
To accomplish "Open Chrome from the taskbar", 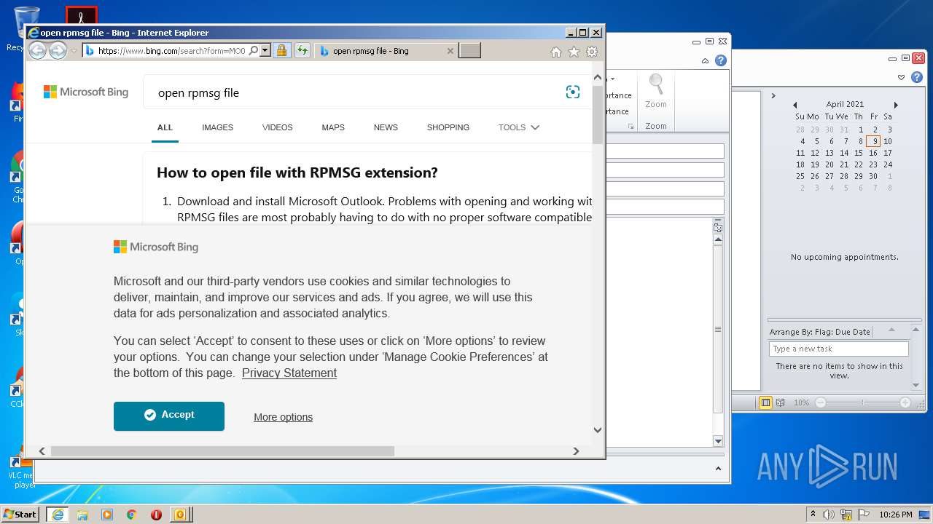I will tap(131, 515).
